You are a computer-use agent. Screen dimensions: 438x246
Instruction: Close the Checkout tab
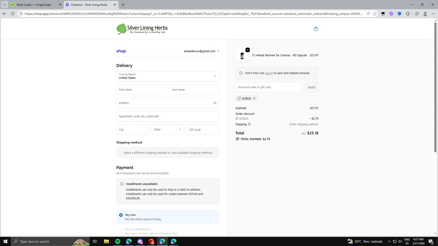click(x=115, y=5)
